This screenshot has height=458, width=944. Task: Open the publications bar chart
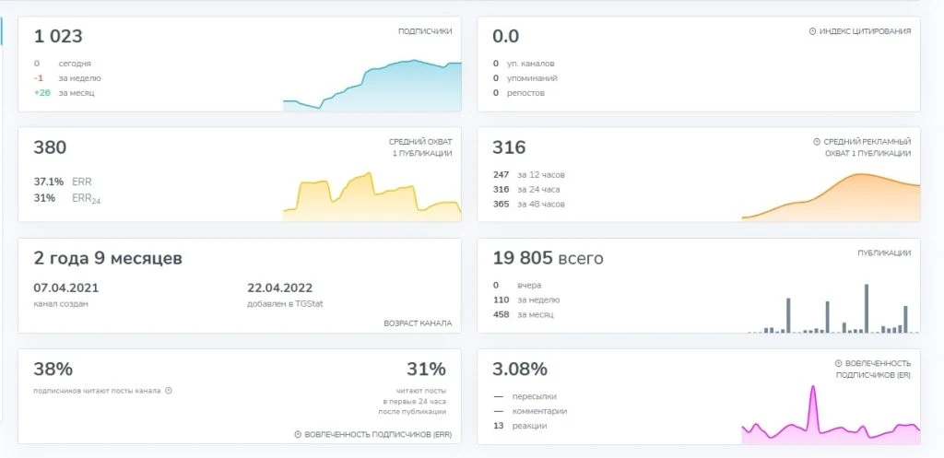(x=833, y=308)
